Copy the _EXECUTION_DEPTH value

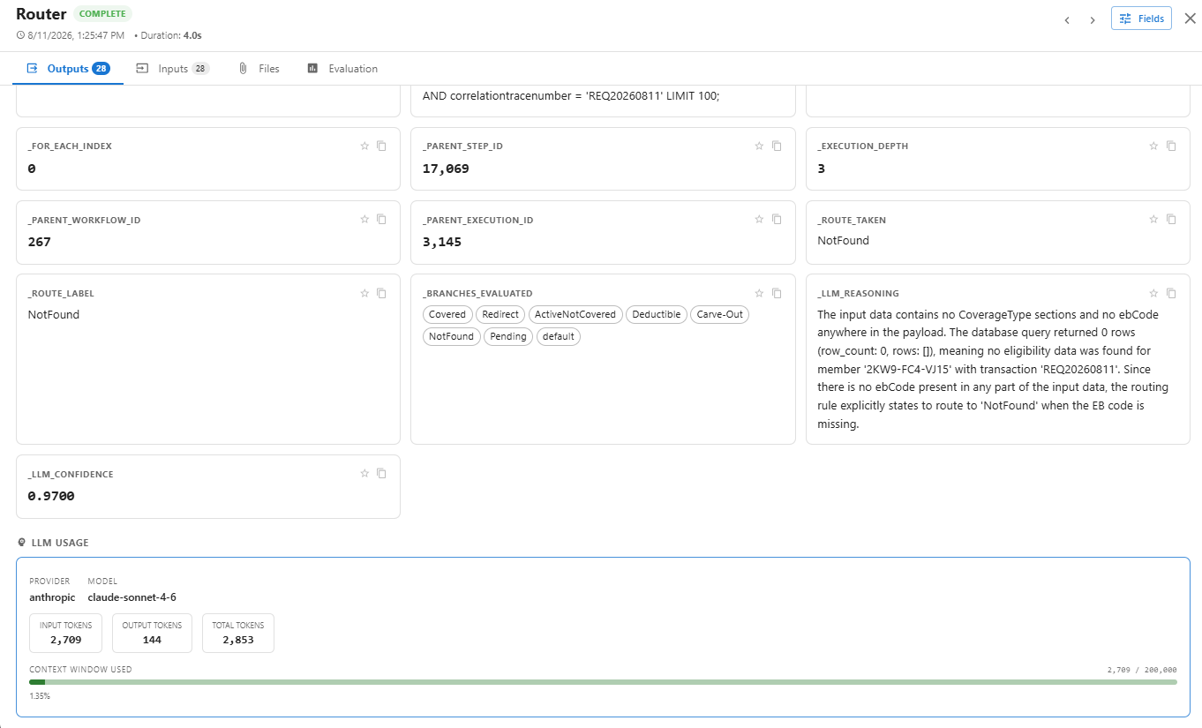pyautogui.click(x=1171, y=146)
